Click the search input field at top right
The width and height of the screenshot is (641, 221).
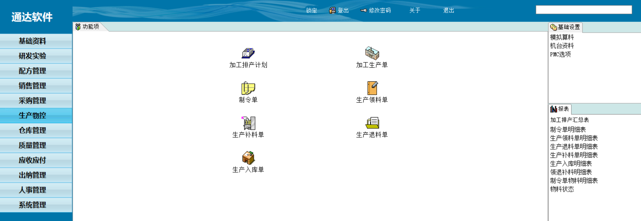(584, 10)
